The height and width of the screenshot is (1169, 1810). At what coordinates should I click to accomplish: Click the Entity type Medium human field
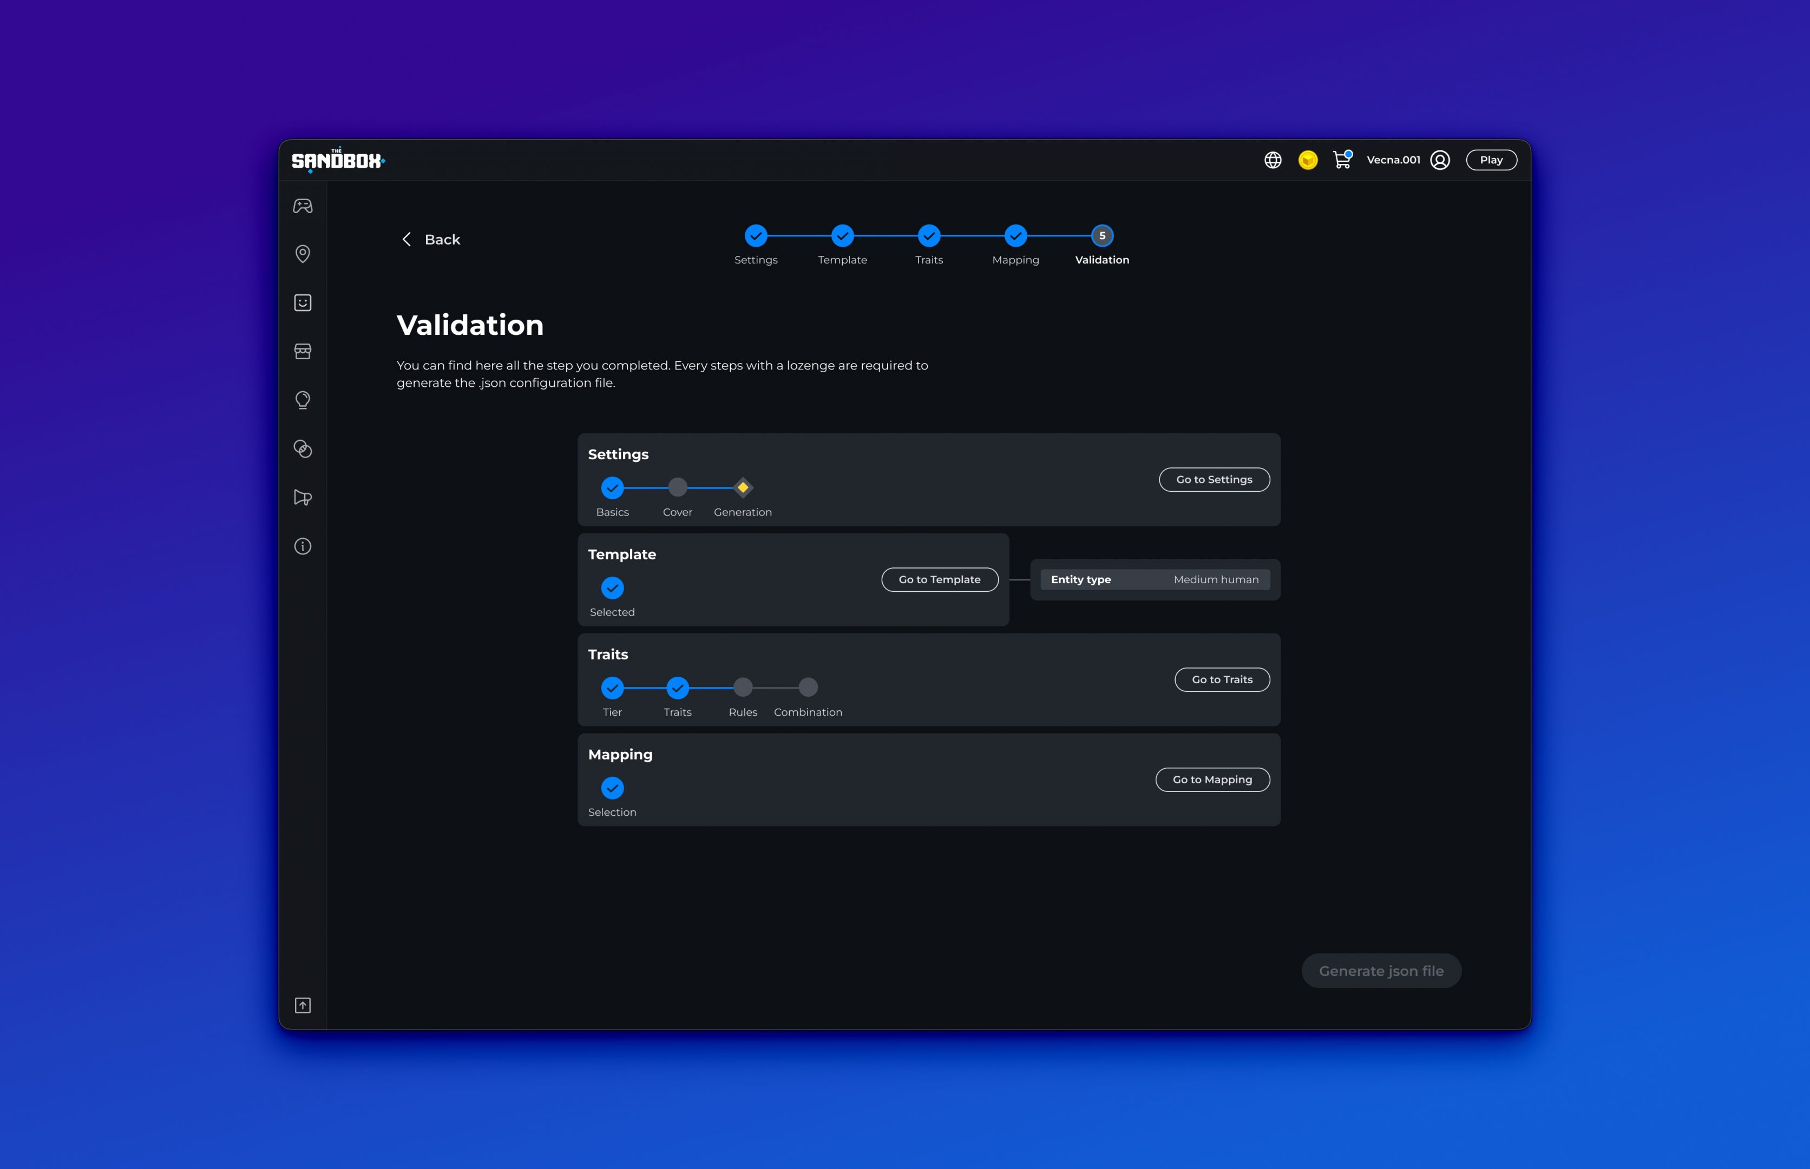[x=1155, y=579]
